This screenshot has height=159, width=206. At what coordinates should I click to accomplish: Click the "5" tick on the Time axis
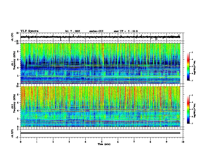click(x=102, y=142)
